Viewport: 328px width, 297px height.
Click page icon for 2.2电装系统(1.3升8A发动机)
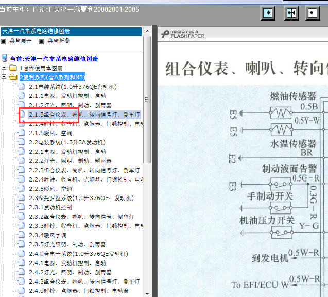click(22, 142)
